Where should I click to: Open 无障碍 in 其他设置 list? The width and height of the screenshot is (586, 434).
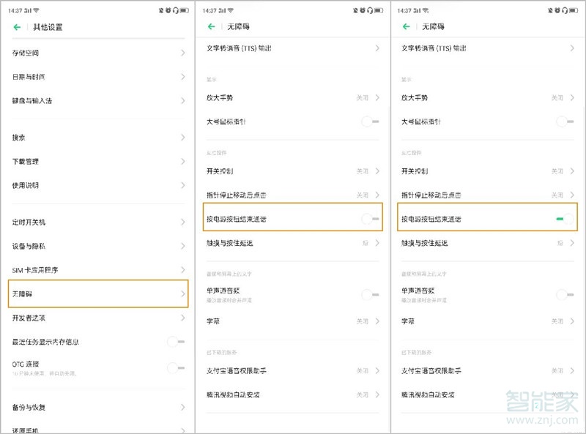click(97, 294)
